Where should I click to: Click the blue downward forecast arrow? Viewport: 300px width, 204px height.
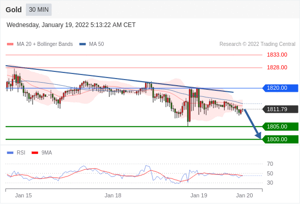click(253, 124)
